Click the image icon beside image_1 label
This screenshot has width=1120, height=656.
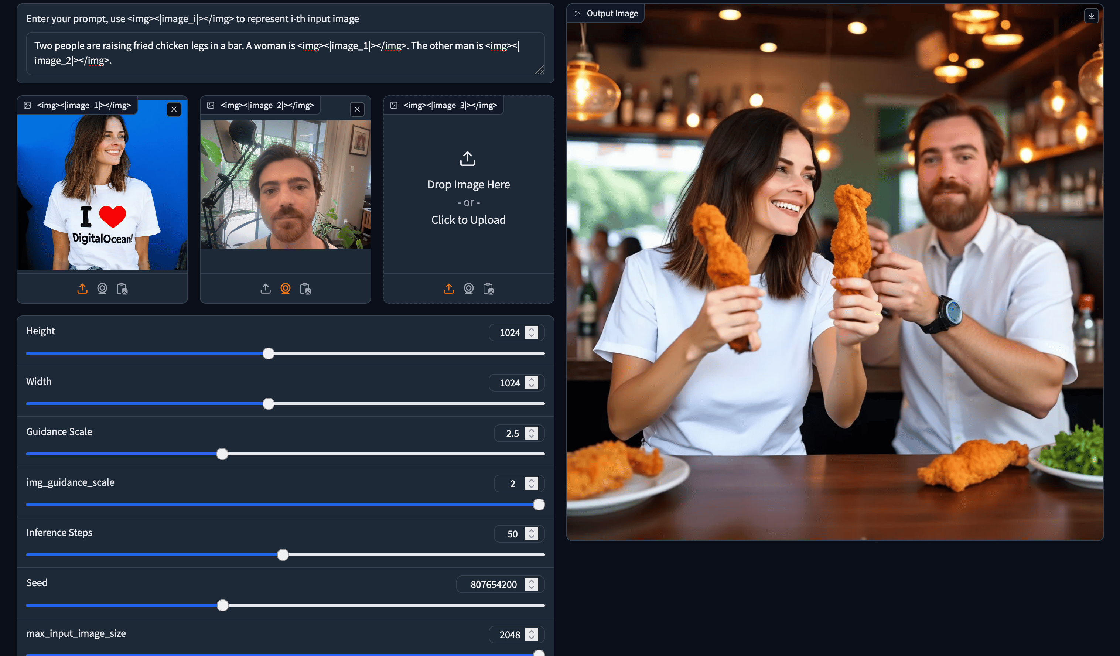[x=28, y=105]
